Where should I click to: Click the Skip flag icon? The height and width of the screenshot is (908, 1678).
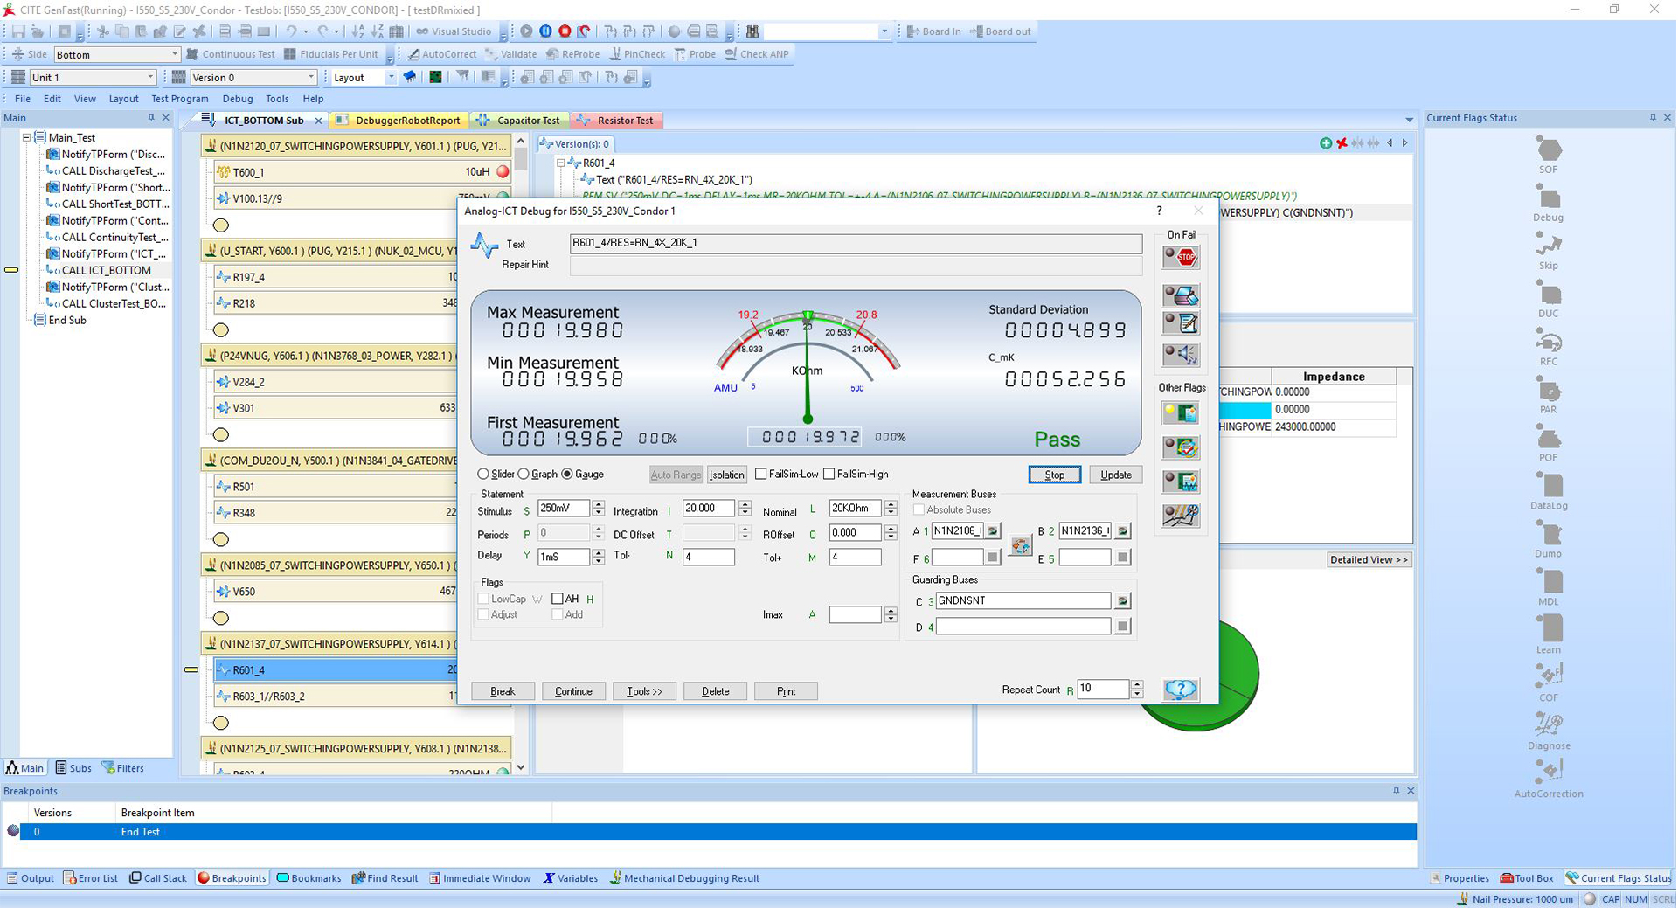coord(1548,245)
